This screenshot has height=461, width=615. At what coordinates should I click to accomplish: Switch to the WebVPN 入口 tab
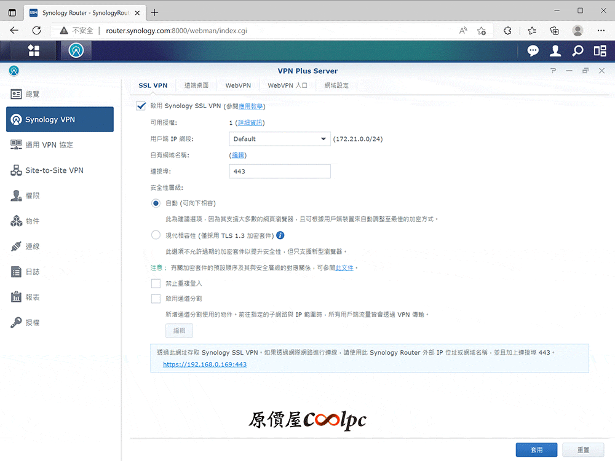(x=287, y=85)
